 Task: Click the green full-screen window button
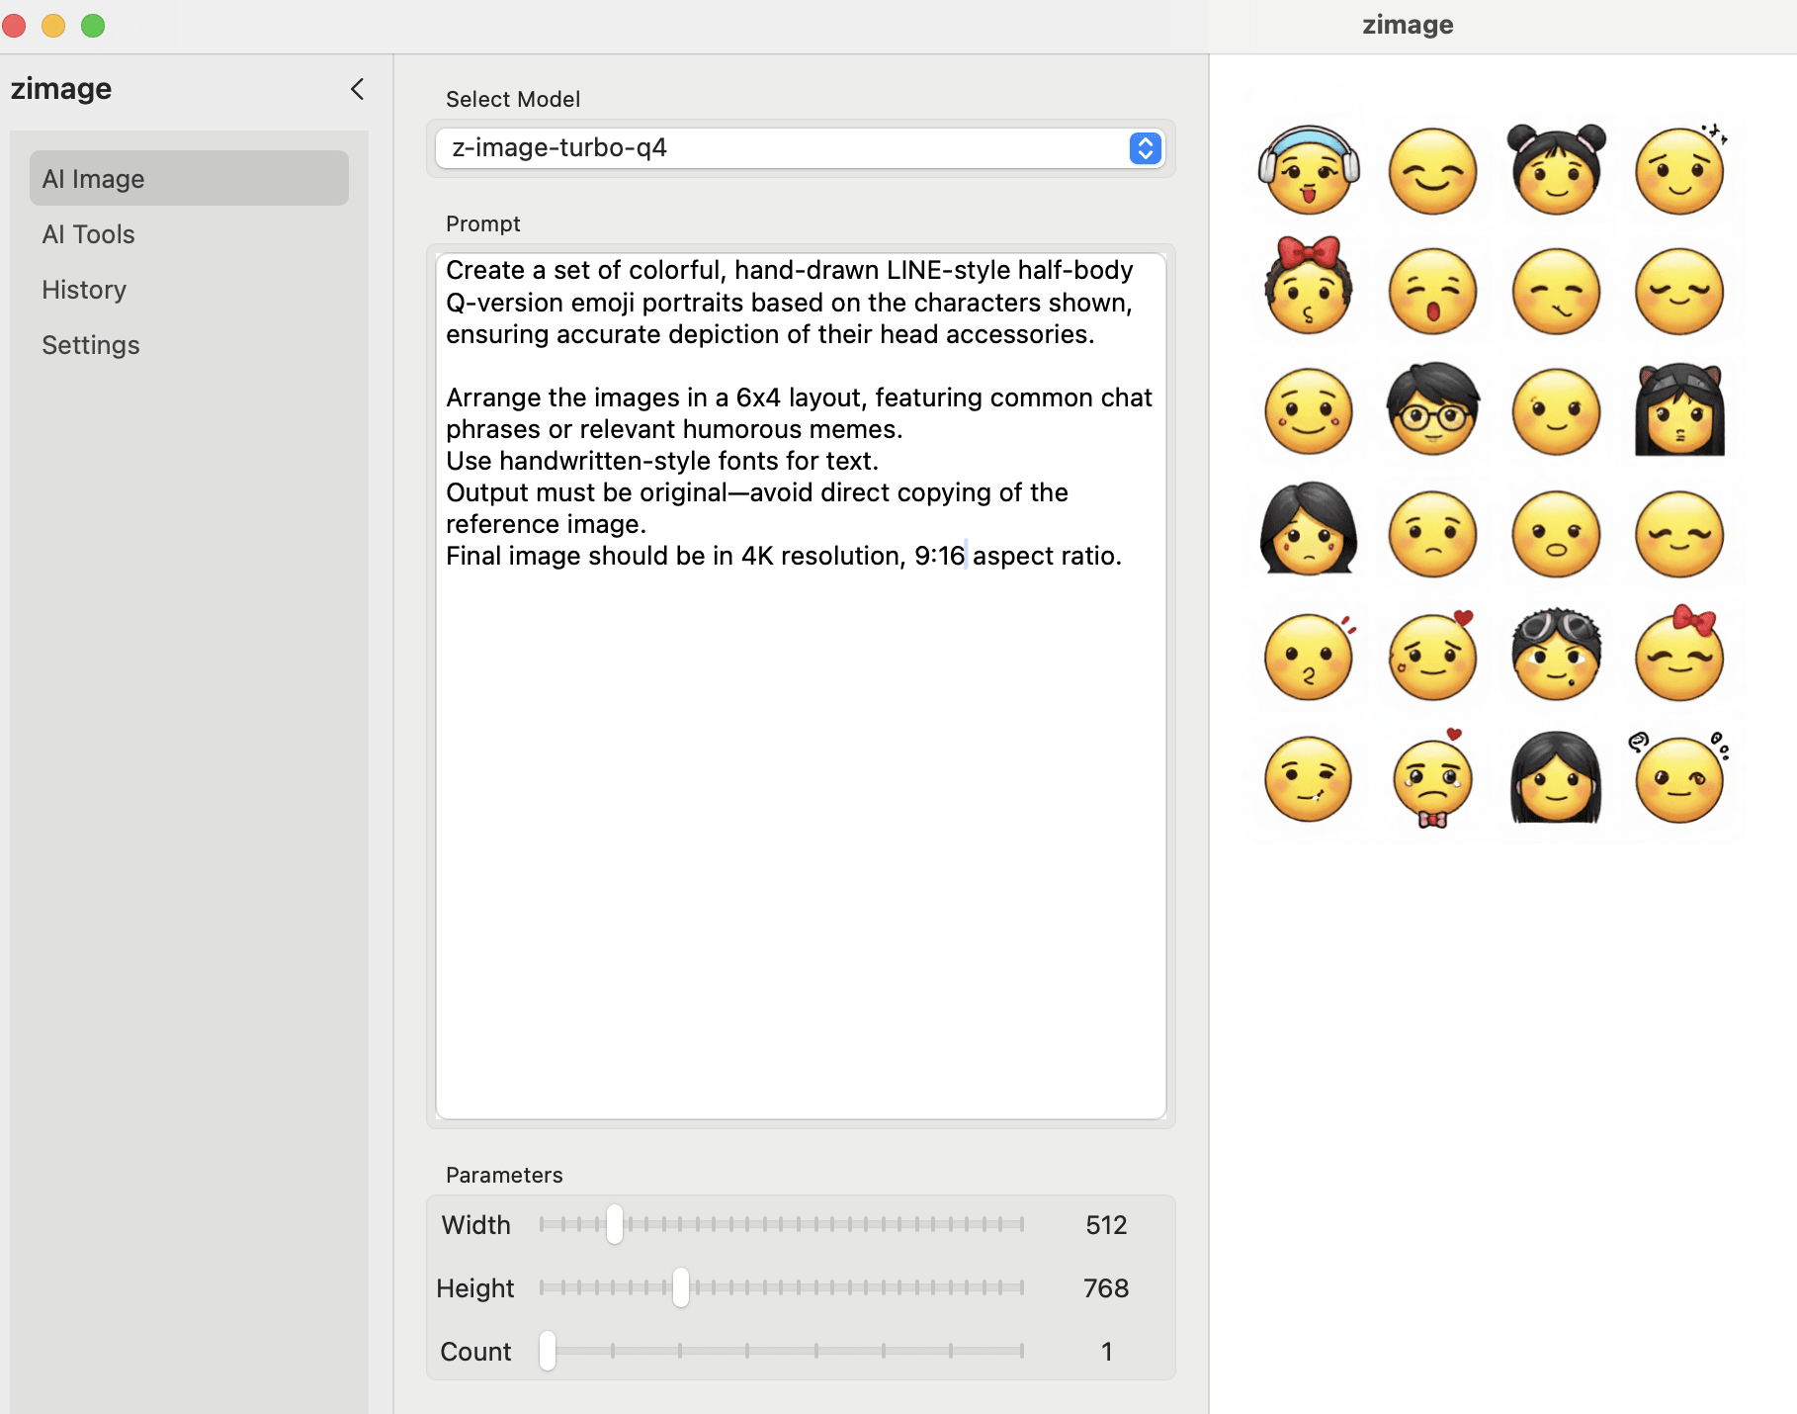[x=93, y=26]
